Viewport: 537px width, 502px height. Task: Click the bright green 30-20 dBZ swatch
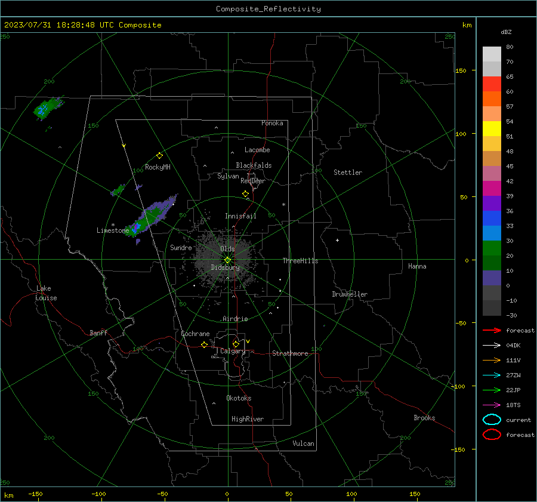tap(492, 248)
